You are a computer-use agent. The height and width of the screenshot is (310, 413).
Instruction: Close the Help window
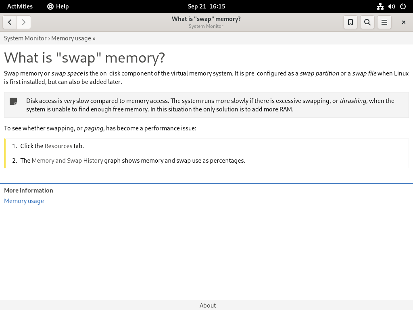(403, 22)
